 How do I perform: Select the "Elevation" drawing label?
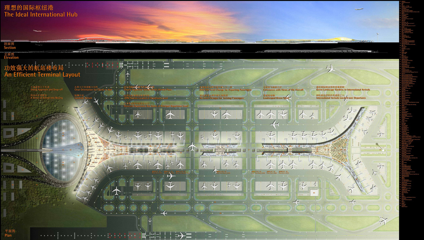tap(11, 58)
